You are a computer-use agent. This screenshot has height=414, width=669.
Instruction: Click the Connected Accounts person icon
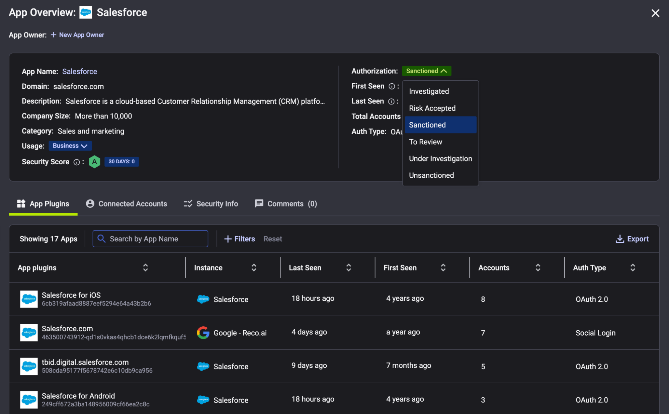coord(90,203)
